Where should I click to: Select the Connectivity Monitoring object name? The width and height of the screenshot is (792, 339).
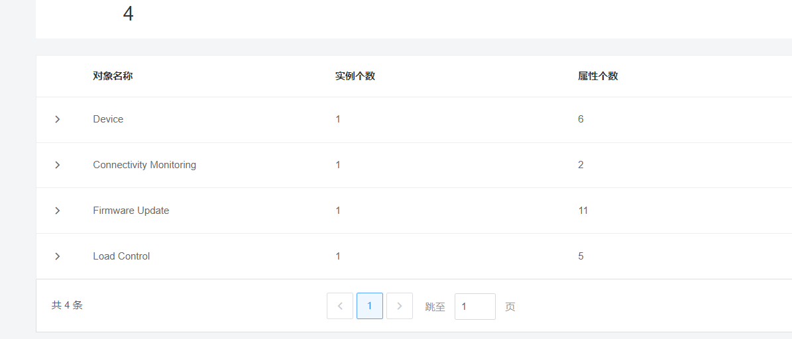[x=144, y=165]
